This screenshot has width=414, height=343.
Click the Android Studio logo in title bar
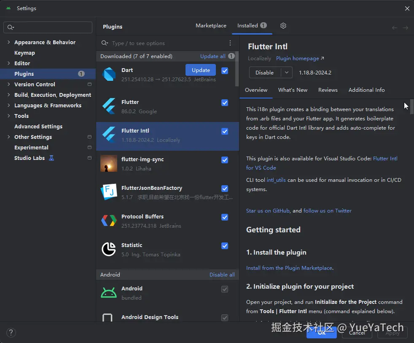(x=8, y=8)
